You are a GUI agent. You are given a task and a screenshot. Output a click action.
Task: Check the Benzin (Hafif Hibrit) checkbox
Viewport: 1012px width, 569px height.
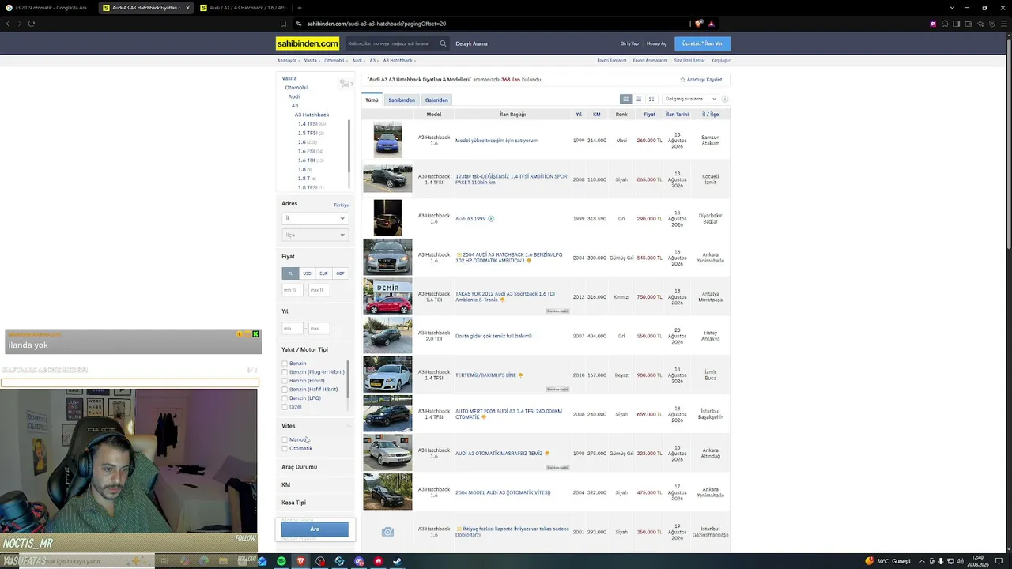pyautogui.click(x=285, y=390)
